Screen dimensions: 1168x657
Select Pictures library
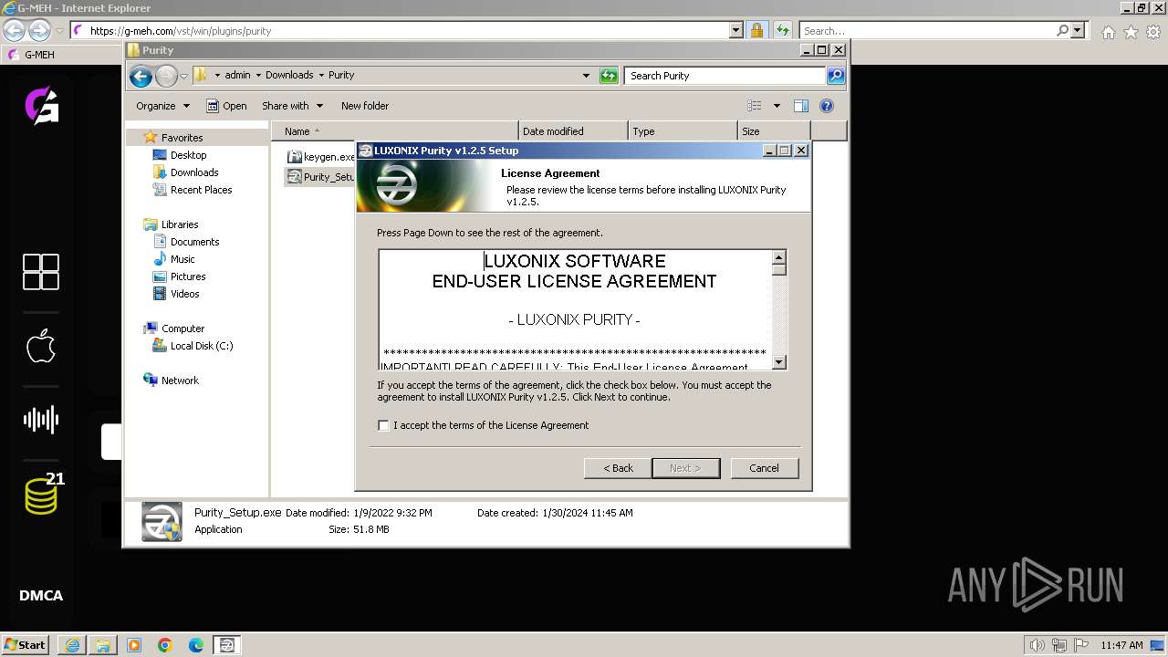187,276
